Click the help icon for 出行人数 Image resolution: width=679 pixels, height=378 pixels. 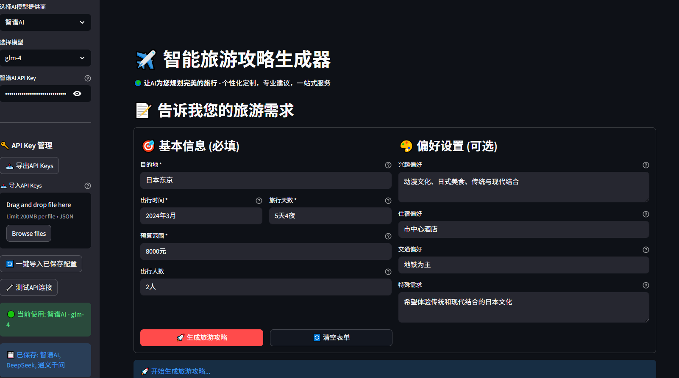click(388, 272)
